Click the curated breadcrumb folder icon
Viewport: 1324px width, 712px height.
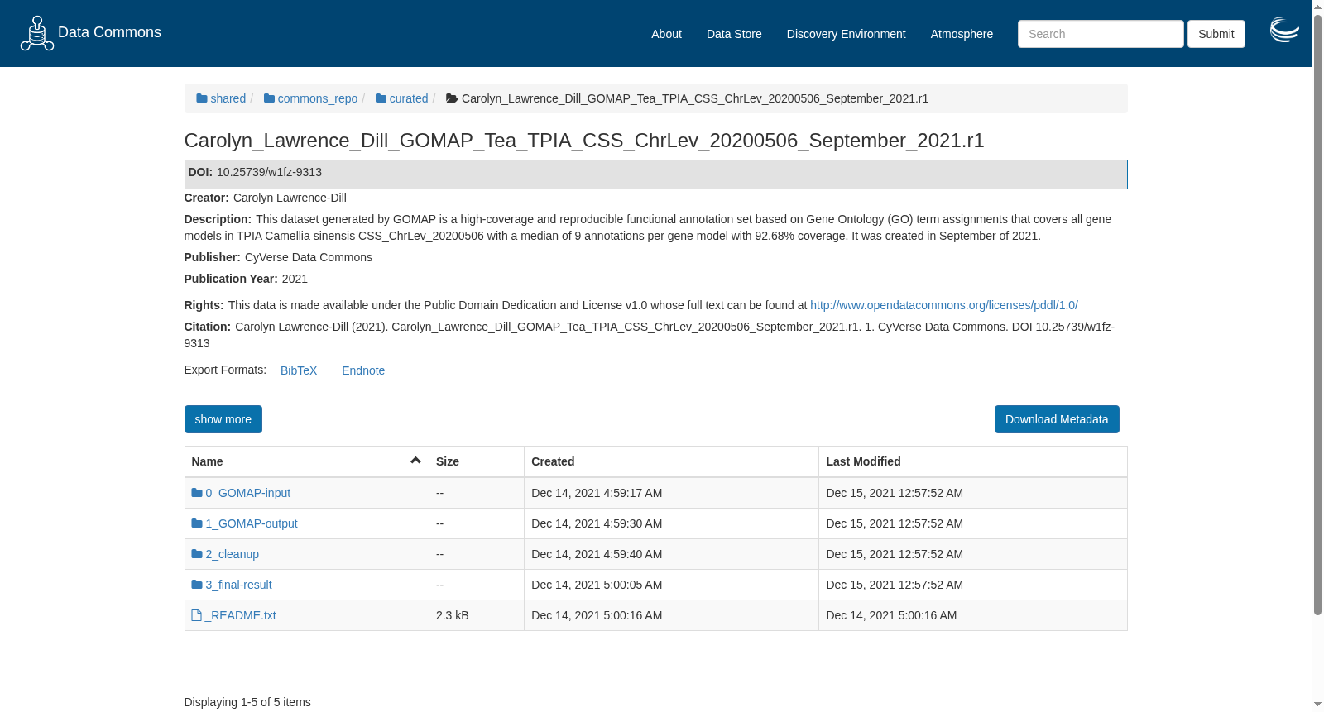pyautogui.click(x=381, y=98)
